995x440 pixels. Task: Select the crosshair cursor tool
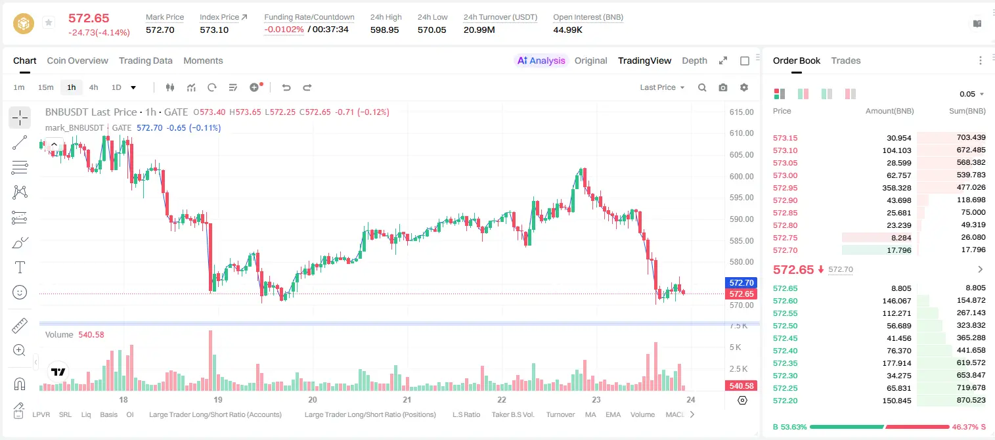20,118
